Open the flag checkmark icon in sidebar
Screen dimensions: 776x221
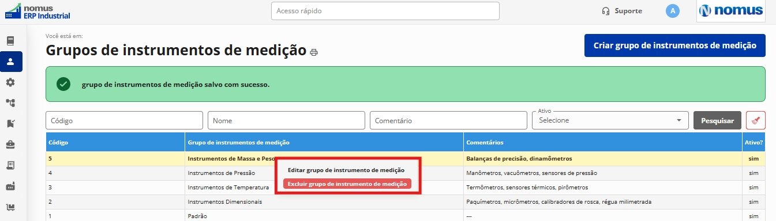click(x=10, y=124)
